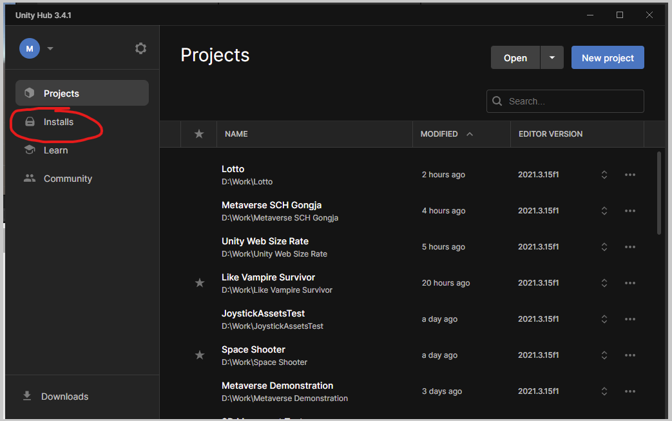Open the JoystickAssetsTest project

tap(263, 313)
